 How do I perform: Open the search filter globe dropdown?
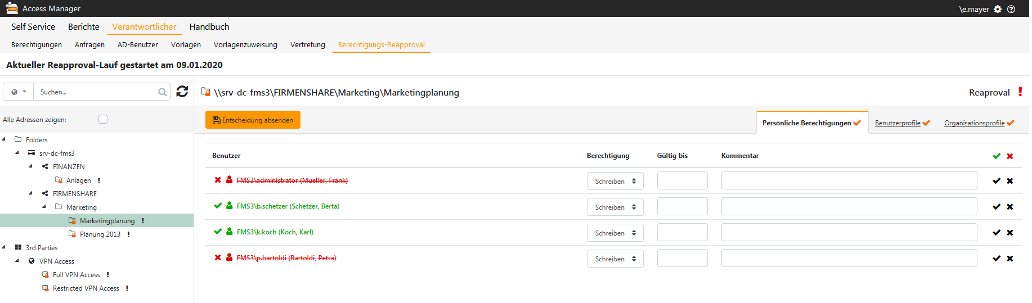[19, 92]
